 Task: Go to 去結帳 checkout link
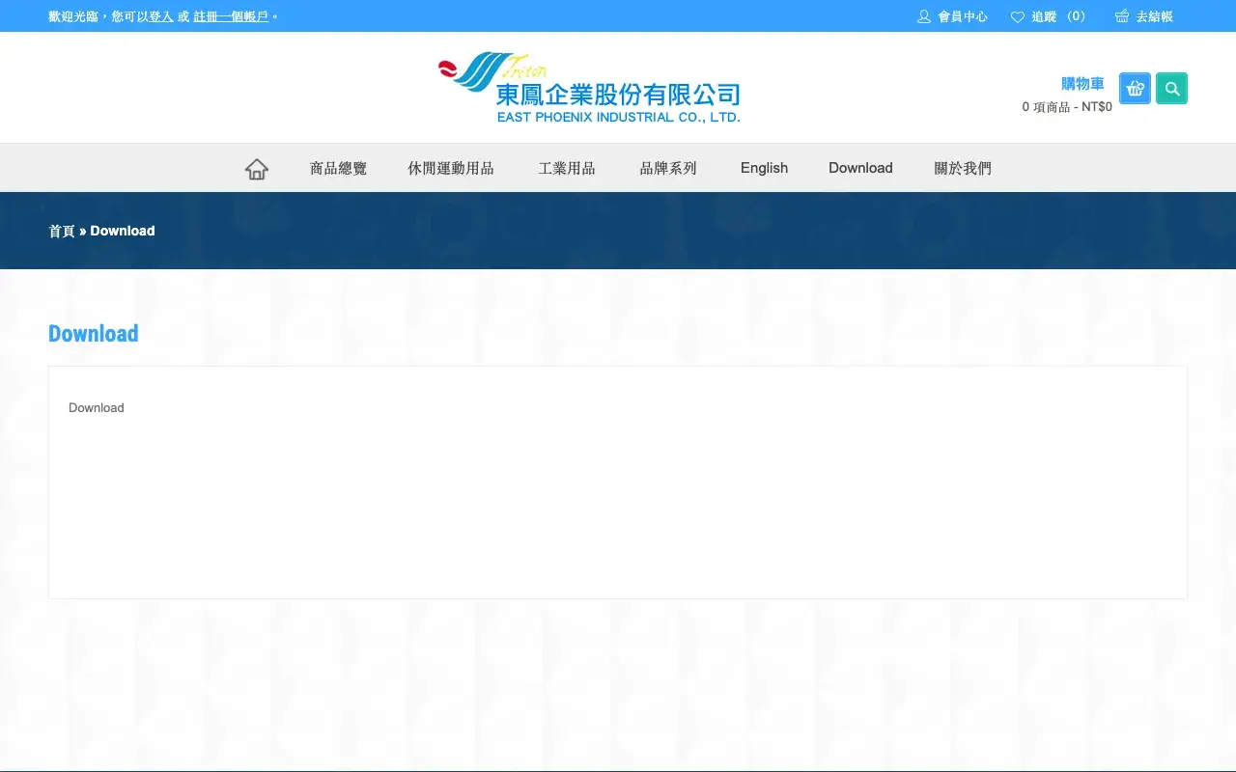[1155, 16]
